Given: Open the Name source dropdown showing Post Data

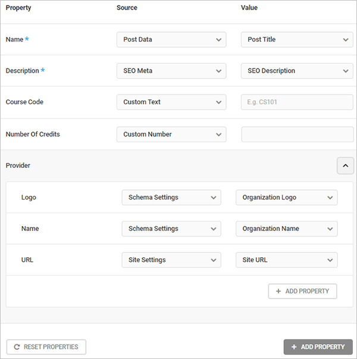Looking at the screenshot, I should [171, 40].
